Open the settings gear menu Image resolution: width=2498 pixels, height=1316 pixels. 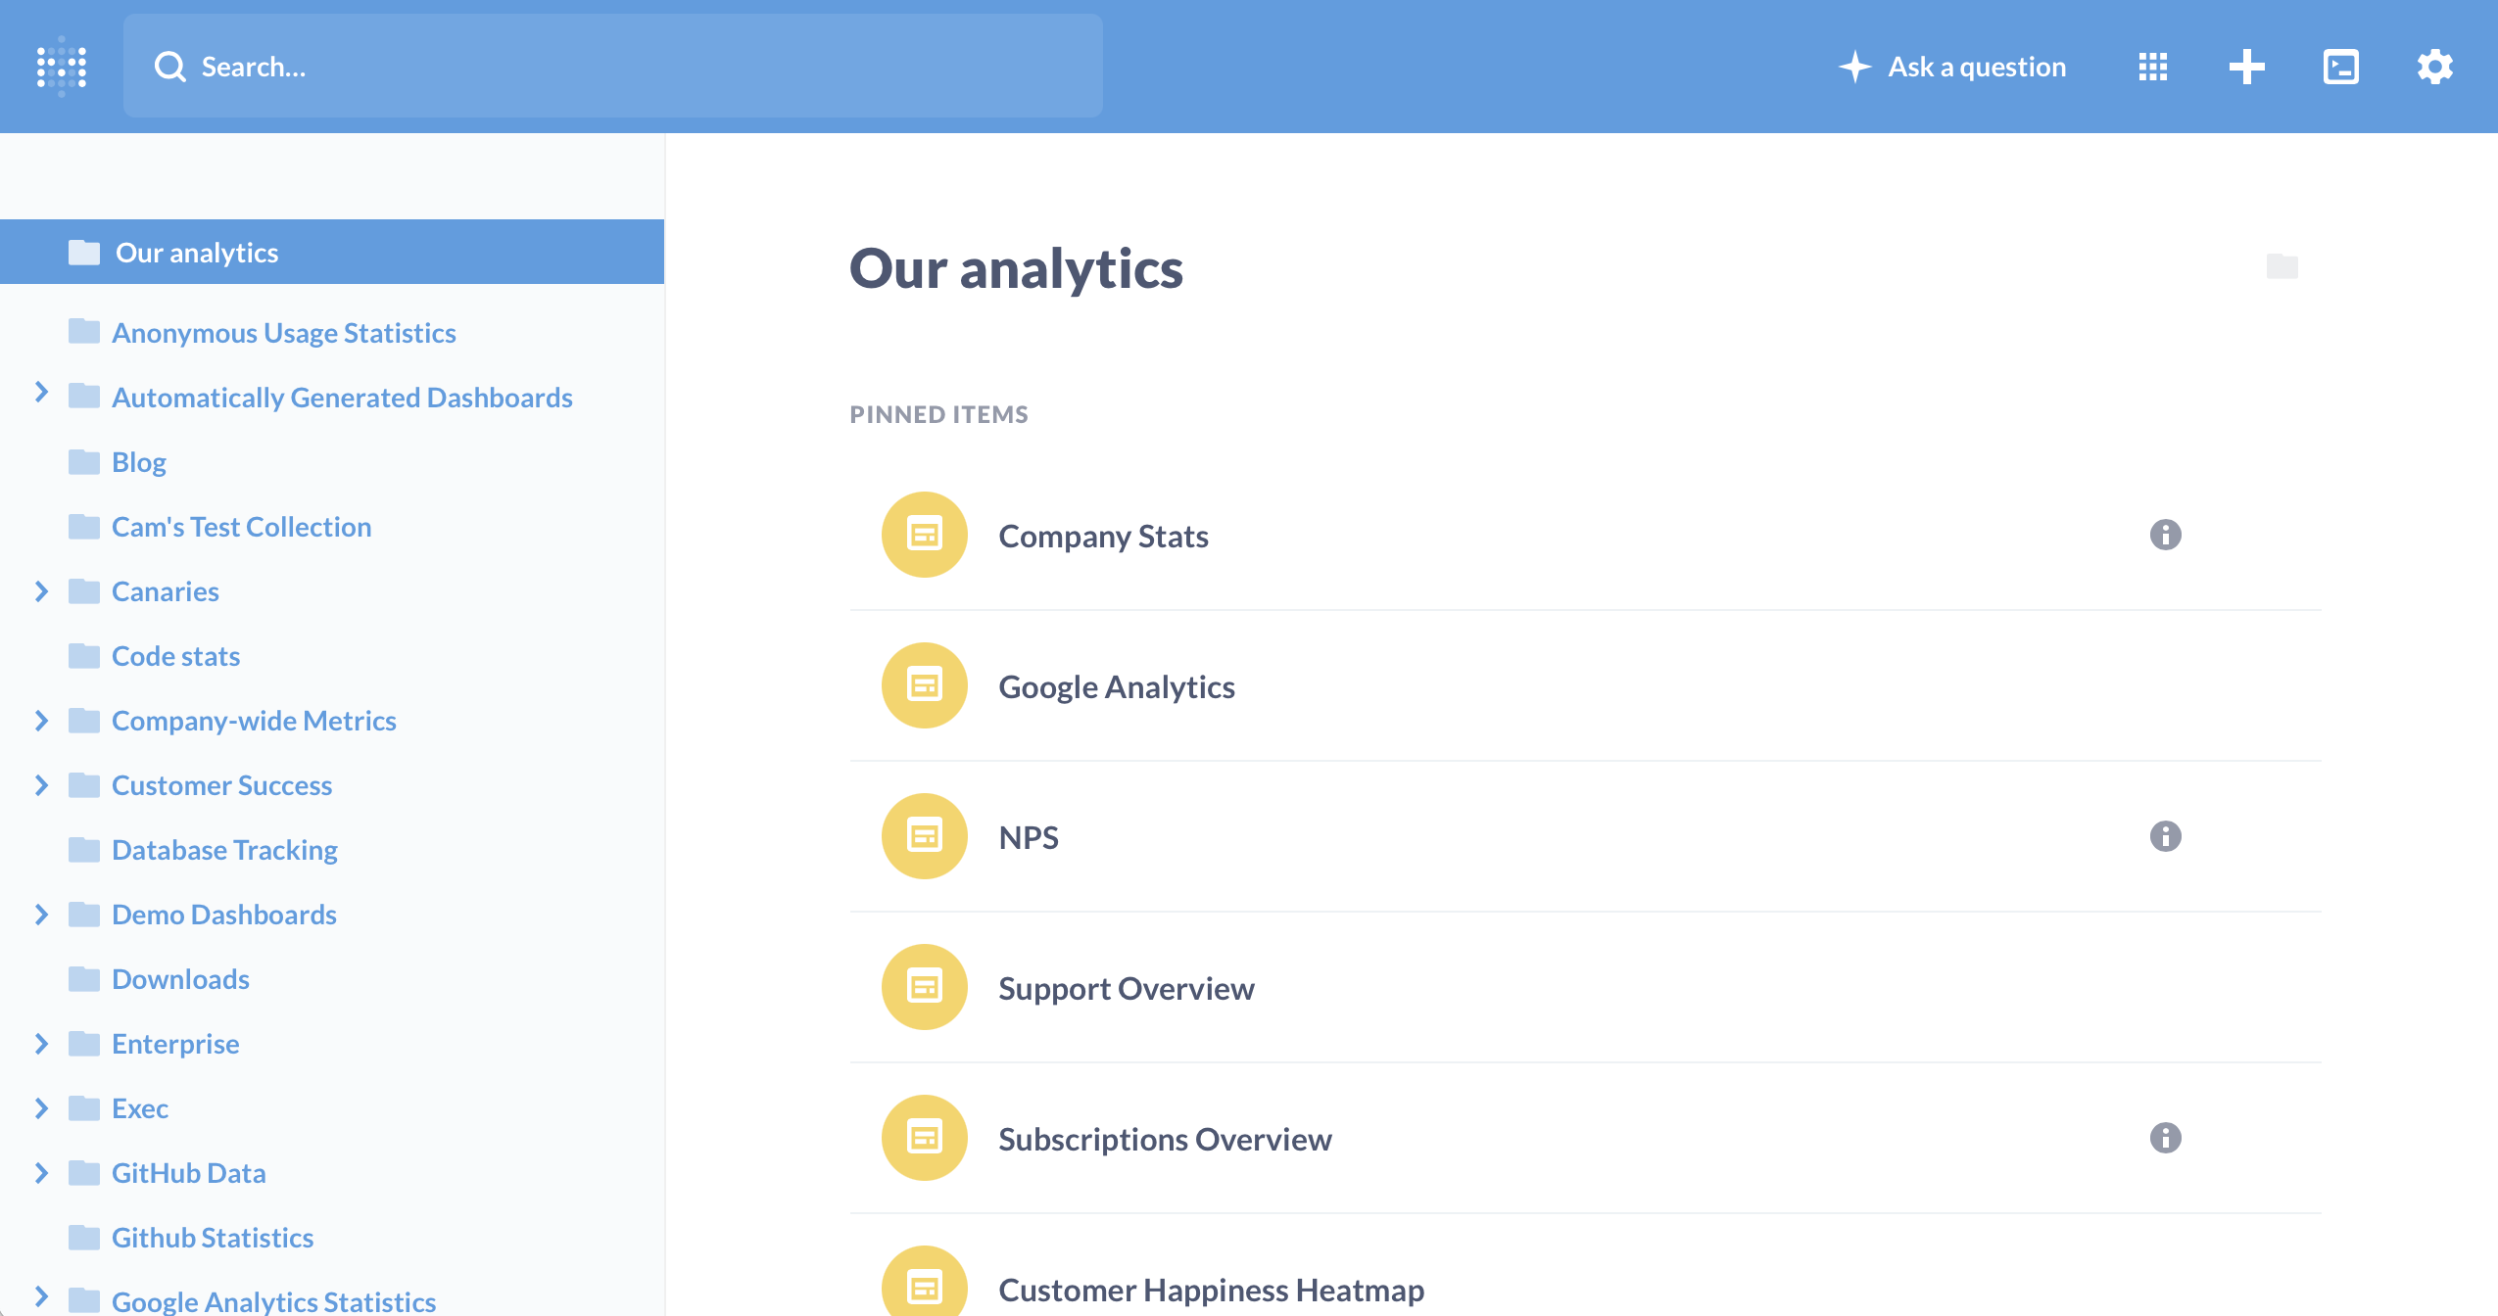coord(2434,67)
